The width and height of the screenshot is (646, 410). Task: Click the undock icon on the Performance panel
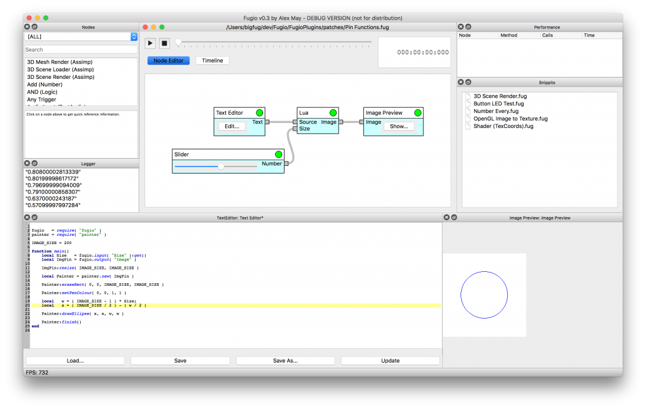click(469, 27)
